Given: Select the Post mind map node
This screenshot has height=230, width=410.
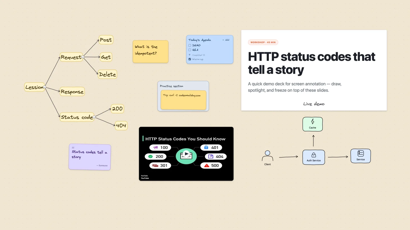Looking at the screenshot, I should point(106,40).
